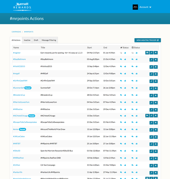Delete the #mrgolf action
The image size is (170, 179).
[x=156, y=74]
